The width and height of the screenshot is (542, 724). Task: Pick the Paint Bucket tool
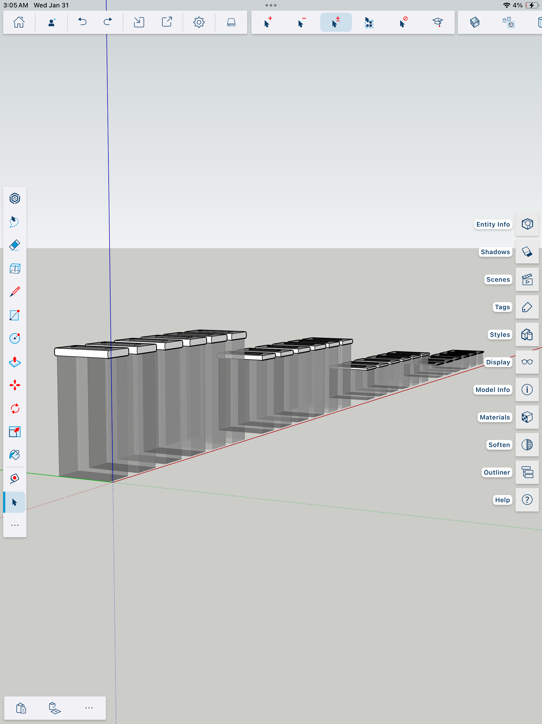15,455
